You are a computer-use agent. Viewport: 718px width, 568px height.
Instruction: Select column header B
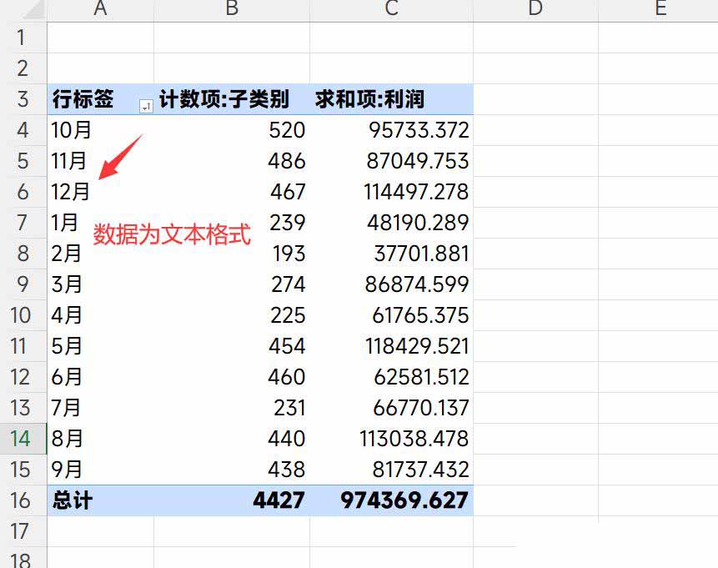coord(231,9)
